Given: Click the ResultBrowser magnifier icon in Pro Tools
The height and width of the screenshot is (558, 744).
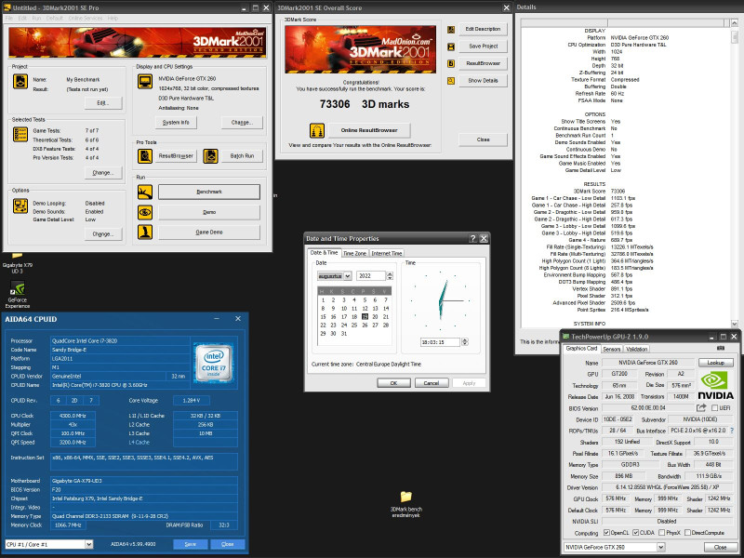Looking at the screenshot, I should 145,155.
